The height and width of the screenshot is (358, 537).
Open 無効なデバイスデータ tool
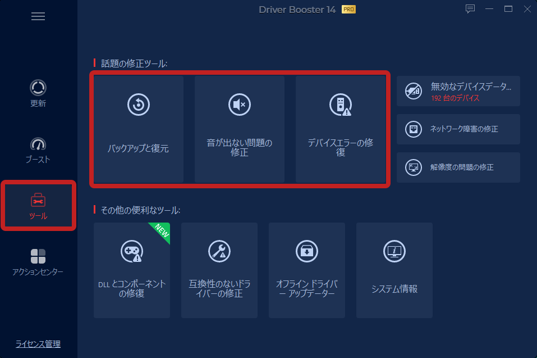[x=458, y=91]
